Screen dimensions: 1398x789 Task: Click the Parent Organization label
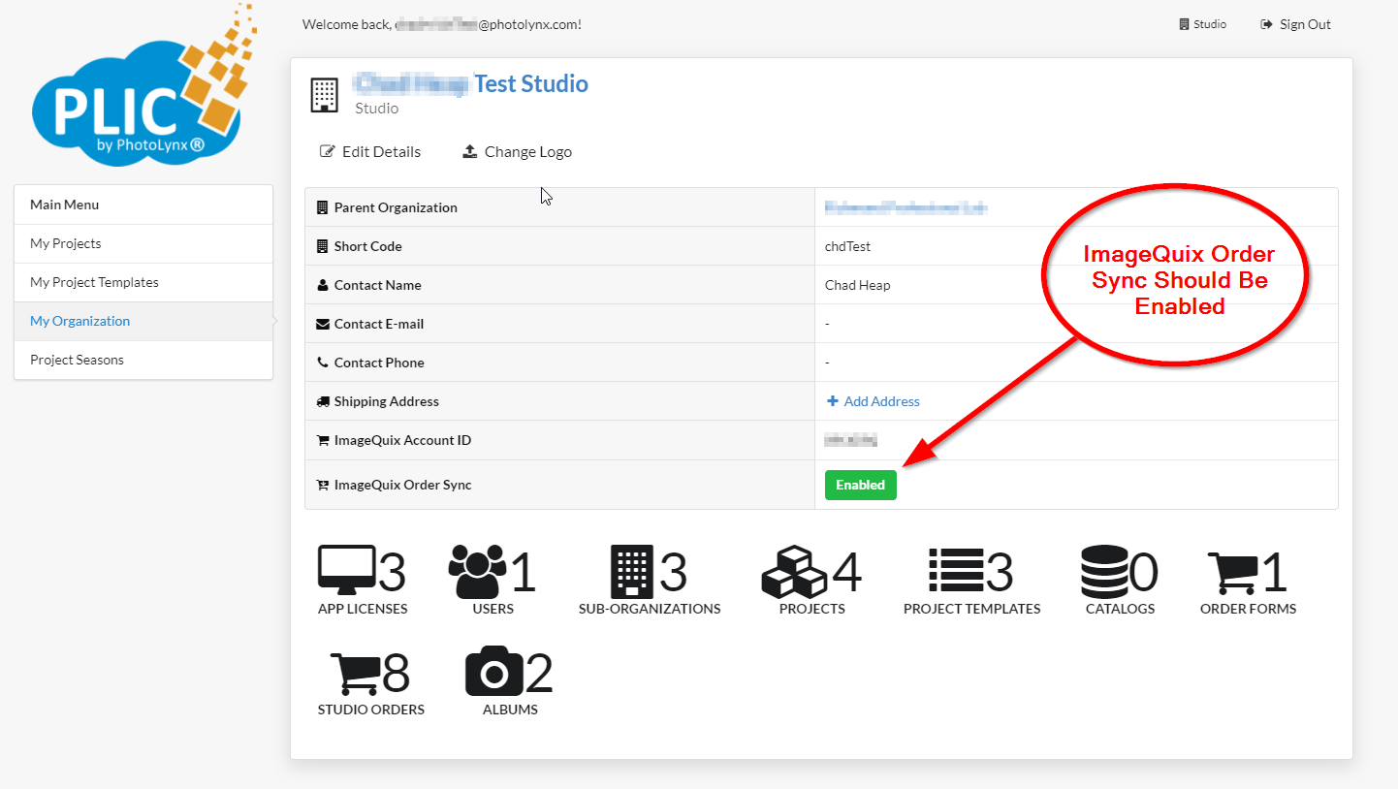pos(396,207)
